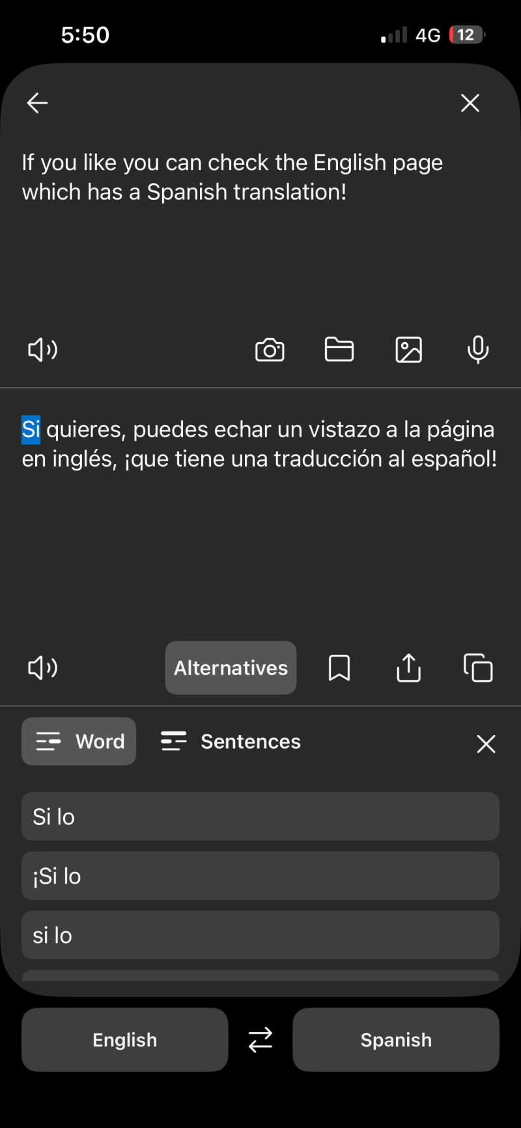This screenshot has height=1128, width=521.
Task: Open camera translation mode
Action: pos(270,350)
